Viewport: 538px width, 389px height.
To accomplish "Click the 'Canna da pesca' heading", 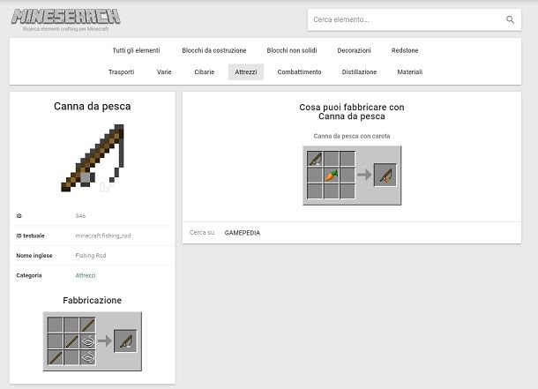I will 93,107.
